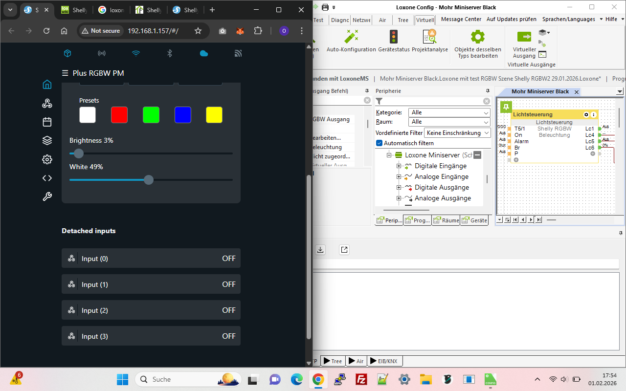Viewport: 626px width, 391px height.
Task: Select the Mohr Miniserver Black document tab
Action: pyautogui.click(x=540, y=92)
